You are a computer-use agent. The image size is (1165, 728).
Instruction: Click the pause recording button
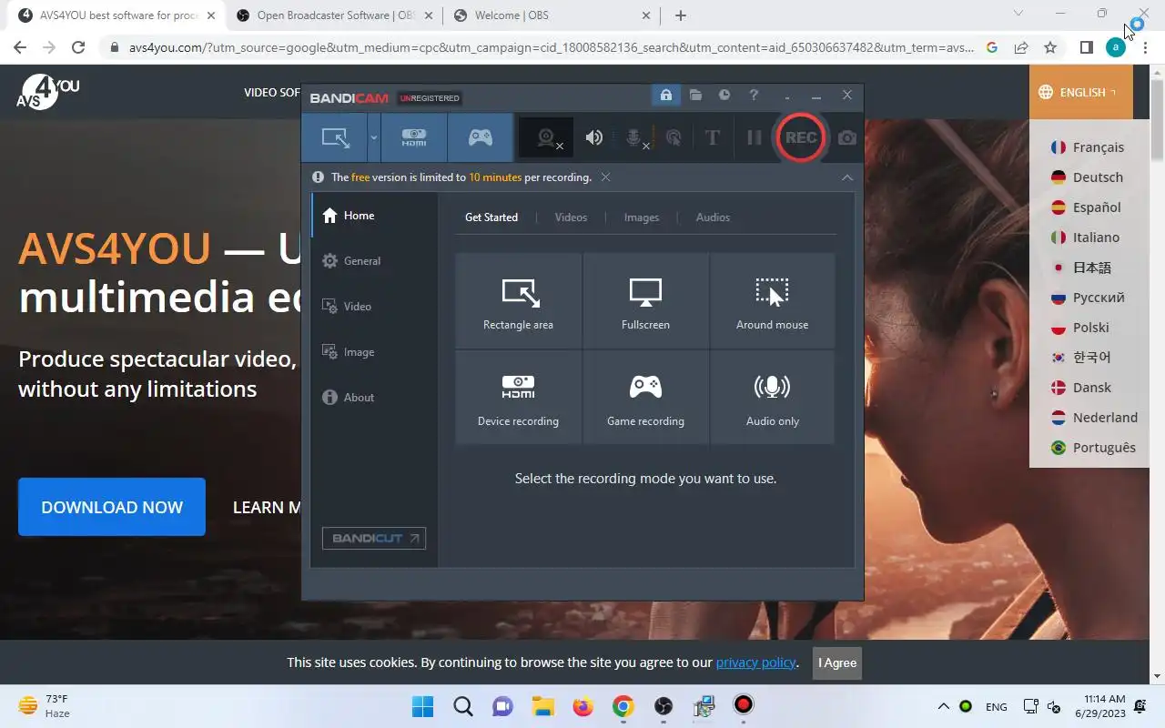tap(754, 137)
